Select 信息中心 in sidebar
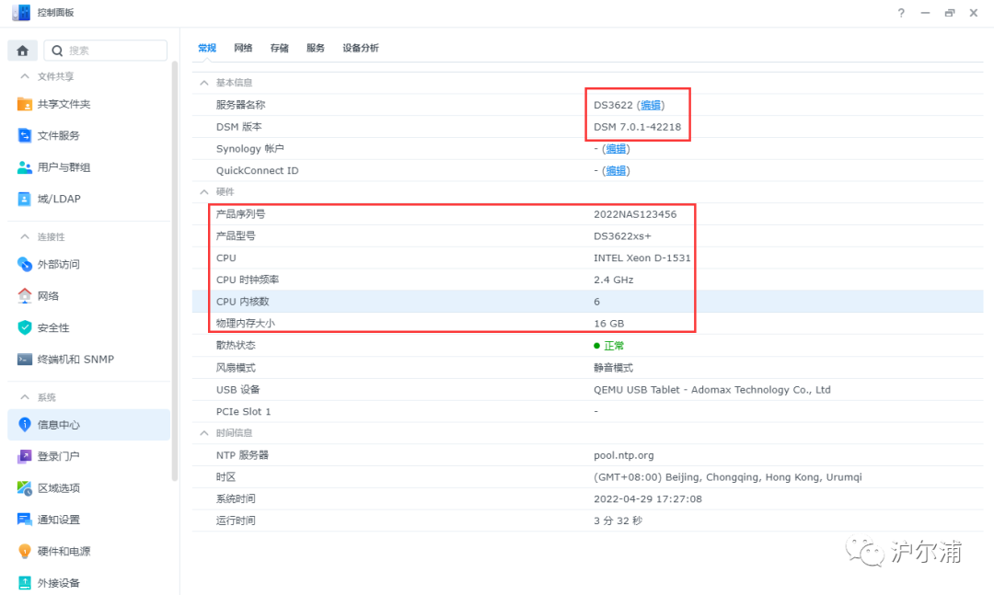 pos(63,424)
